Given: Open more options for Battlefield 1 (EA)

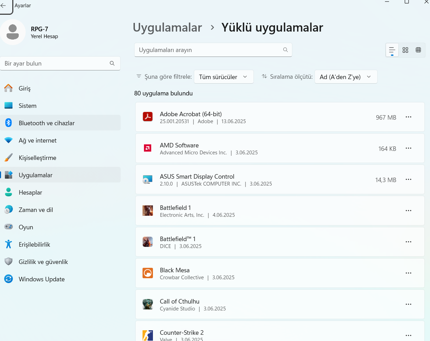Looking at the screenshot, I should 409,211.
